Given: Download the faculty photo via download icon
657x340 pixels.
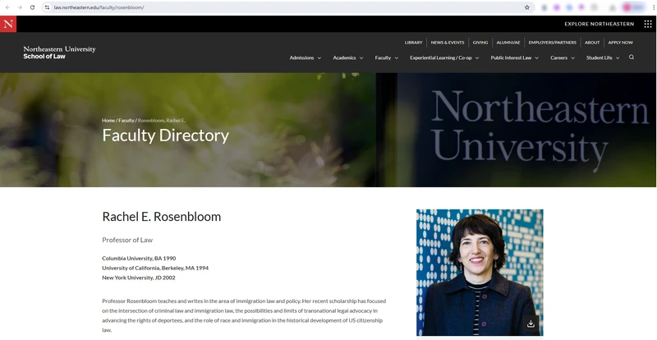Looking at the screenshot, I should (531, 324).
